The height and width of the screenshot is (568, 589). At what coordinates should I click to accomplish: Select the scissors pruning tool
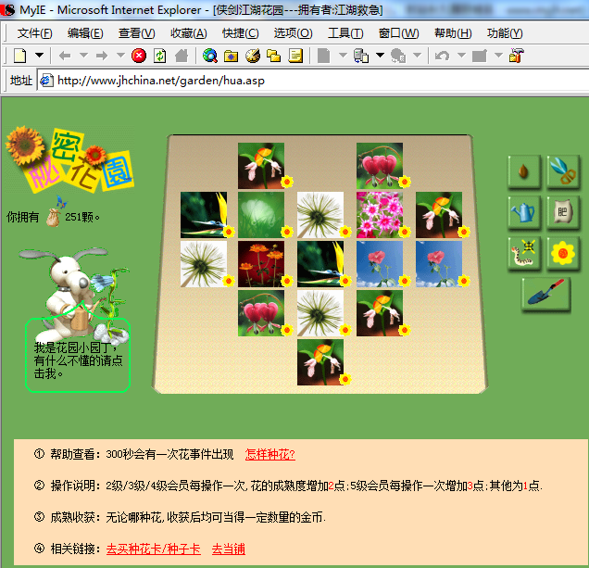click(x=563, y=171)
